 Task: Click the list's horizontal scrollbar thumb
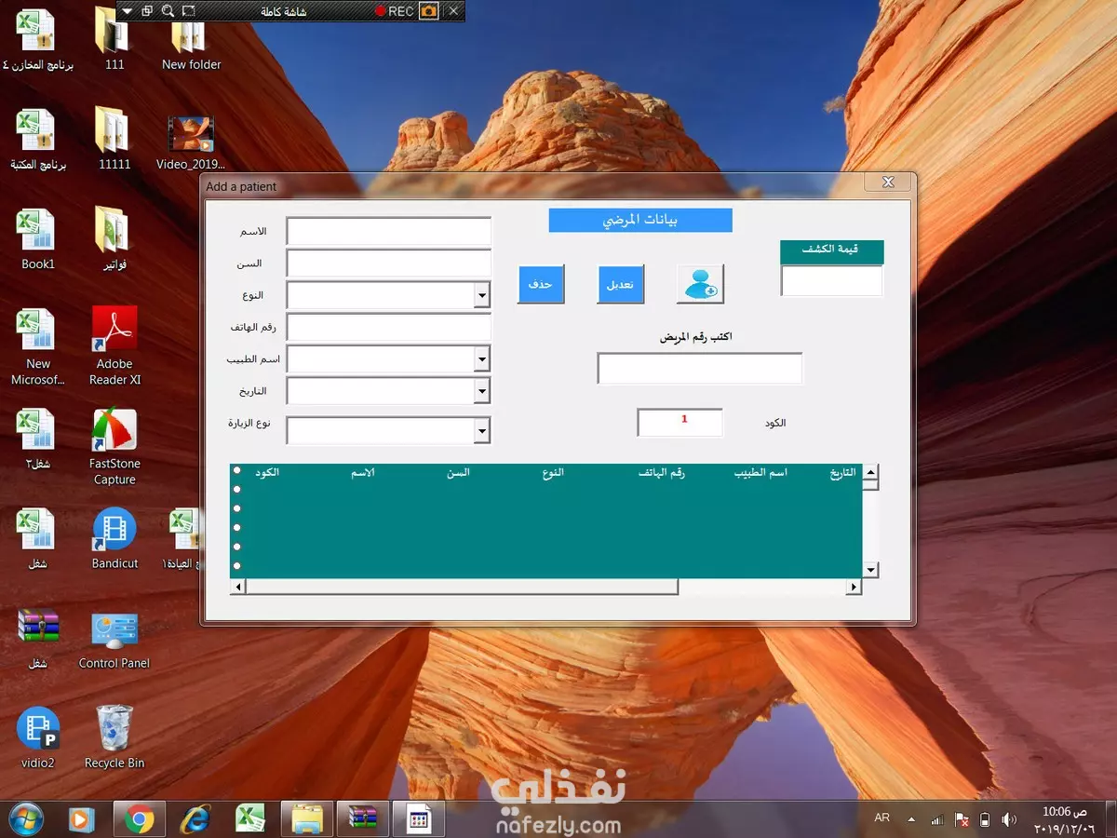462,587
